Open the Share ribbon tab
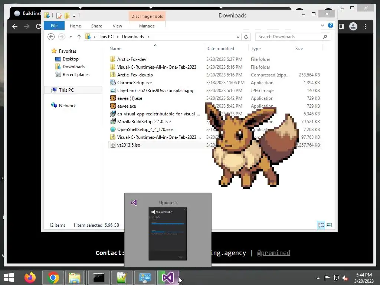 [x=97, y=26]
